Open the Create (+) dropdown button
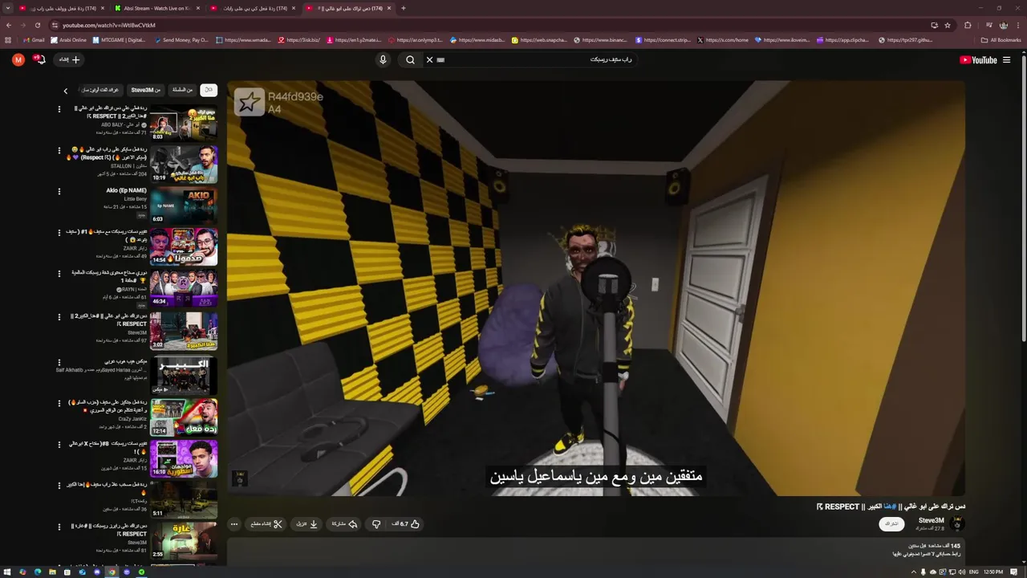Viewport: 1027px width, 578px height. coord(69,59)
